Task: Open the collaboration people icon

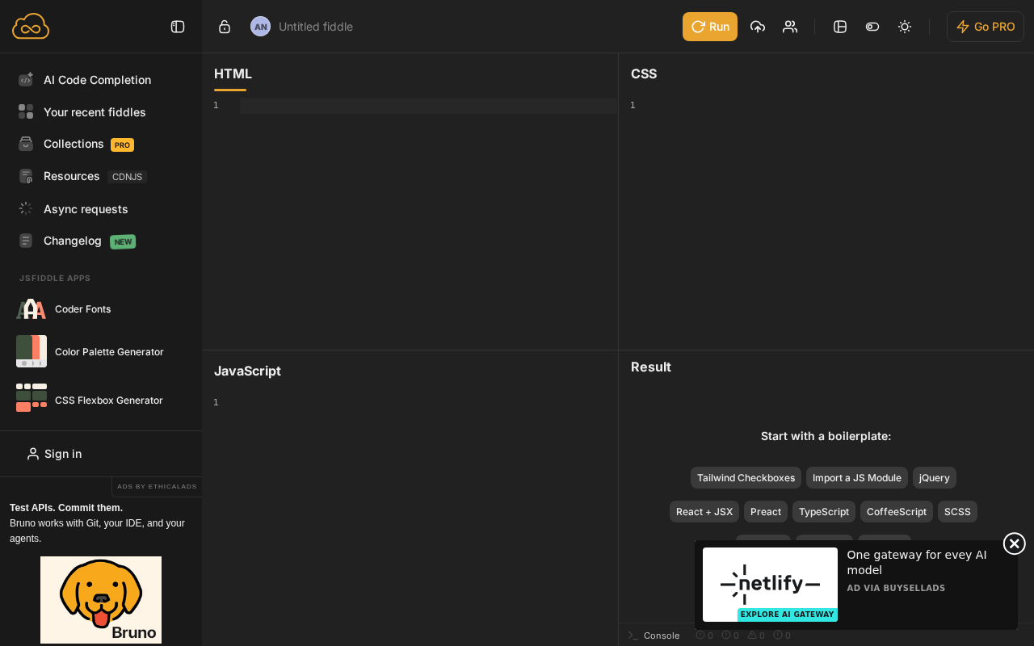Action: (790, 27)
